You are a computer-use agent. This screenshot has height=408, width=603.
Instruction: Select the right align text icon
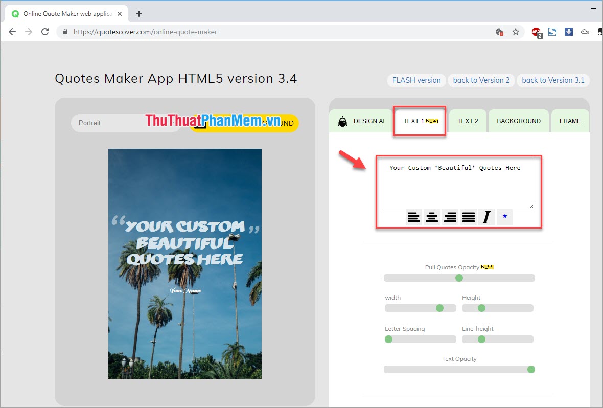[x=450, y=217]
